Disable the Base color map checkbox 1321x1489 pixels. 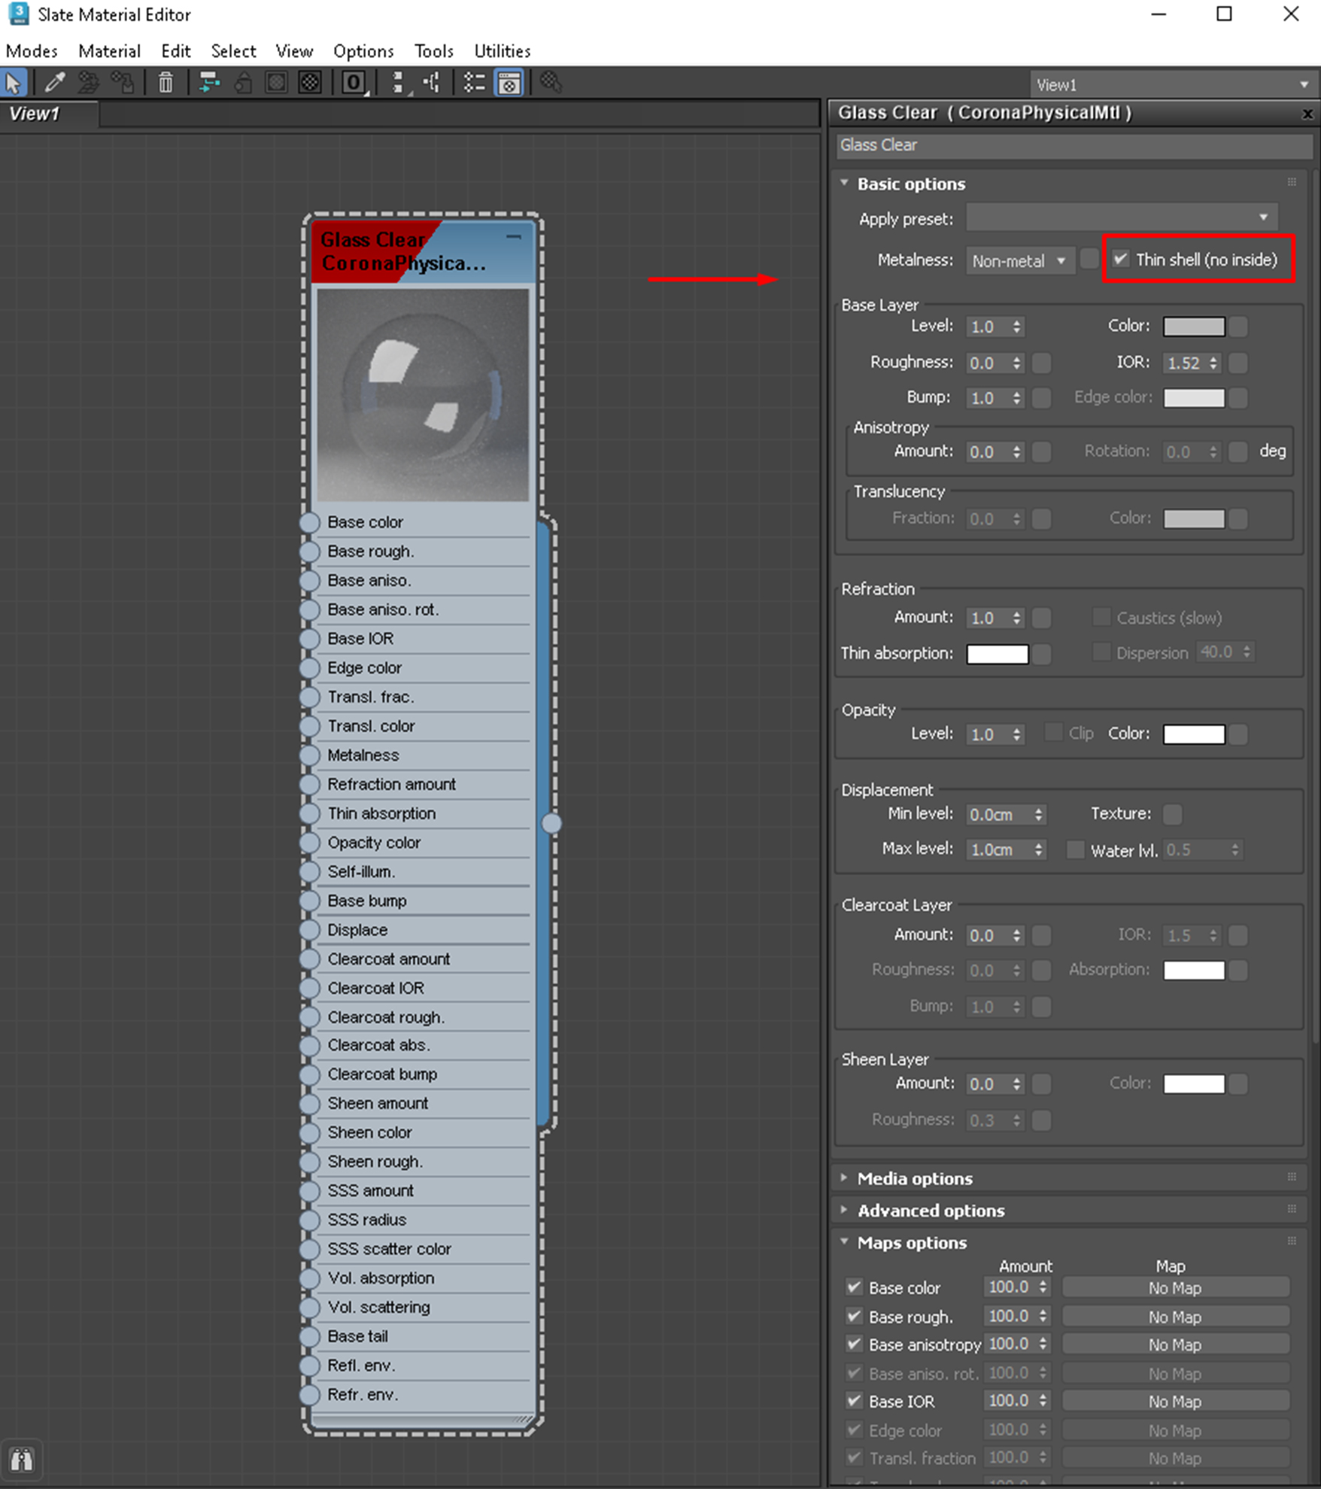[854, 1287]
